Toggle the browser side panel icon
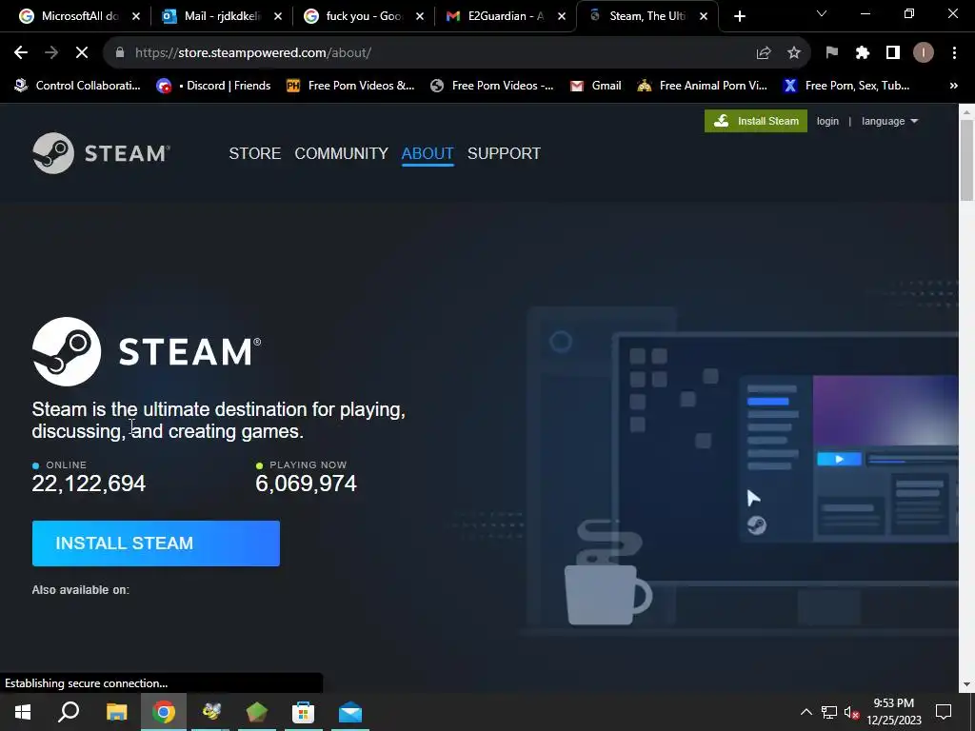The width and height of the screenshot is (975, 731). click(x=893, y=53)
